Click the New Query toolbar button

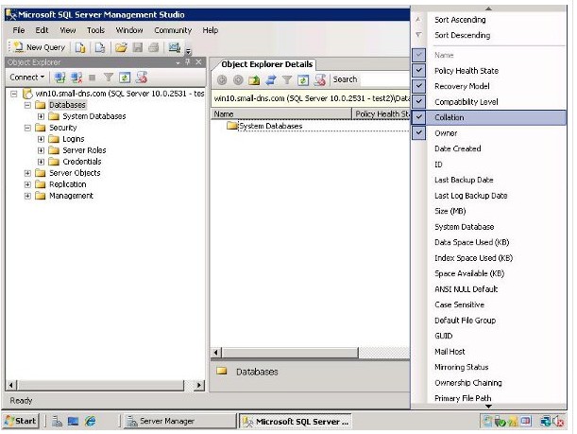coord(39,47)
